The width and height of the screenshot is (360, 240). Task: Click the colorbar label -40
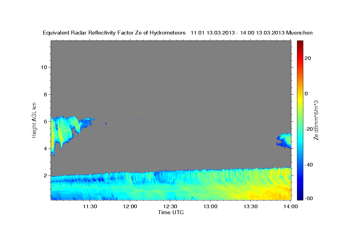(308, 165)
